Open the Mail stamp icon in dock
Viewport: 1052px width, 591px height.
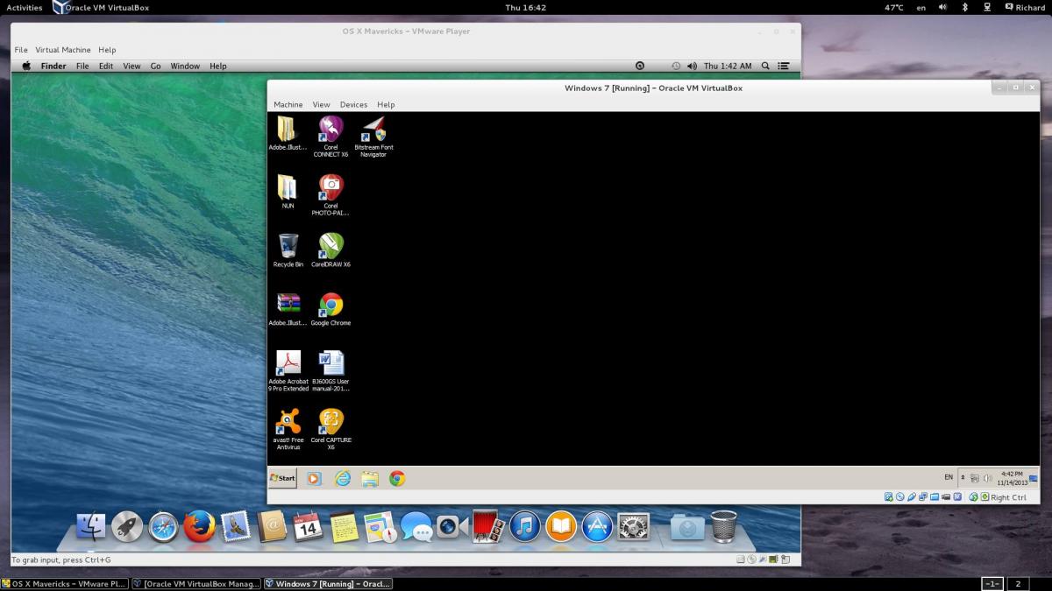coord(235,526)
